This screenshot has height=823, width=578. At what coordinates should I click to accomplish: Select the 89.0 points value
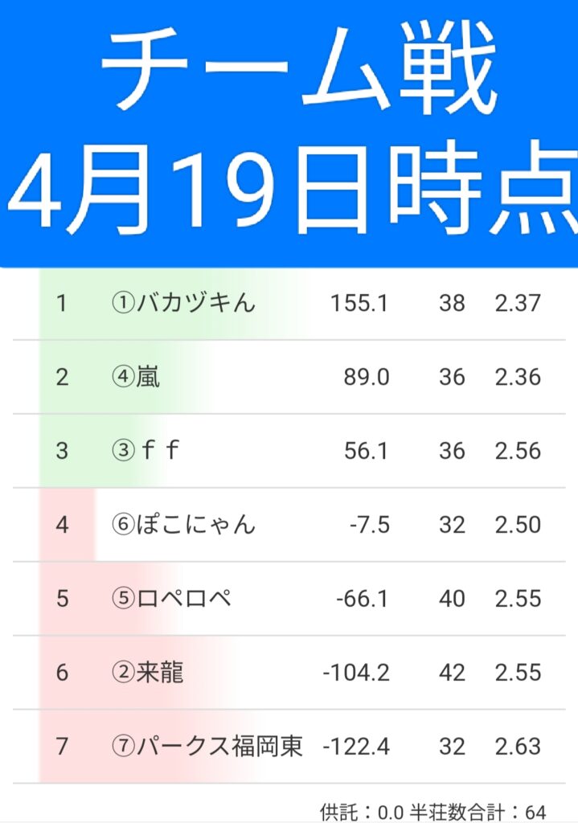367,377
